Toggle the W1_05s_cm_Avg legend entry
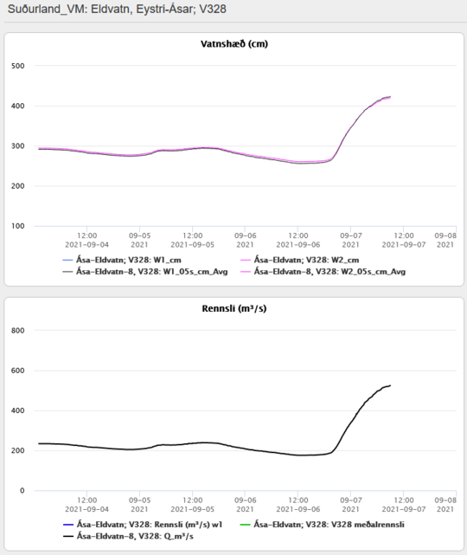Image resolution: width=467 pixels, height=555 pixels. (145, 272)
